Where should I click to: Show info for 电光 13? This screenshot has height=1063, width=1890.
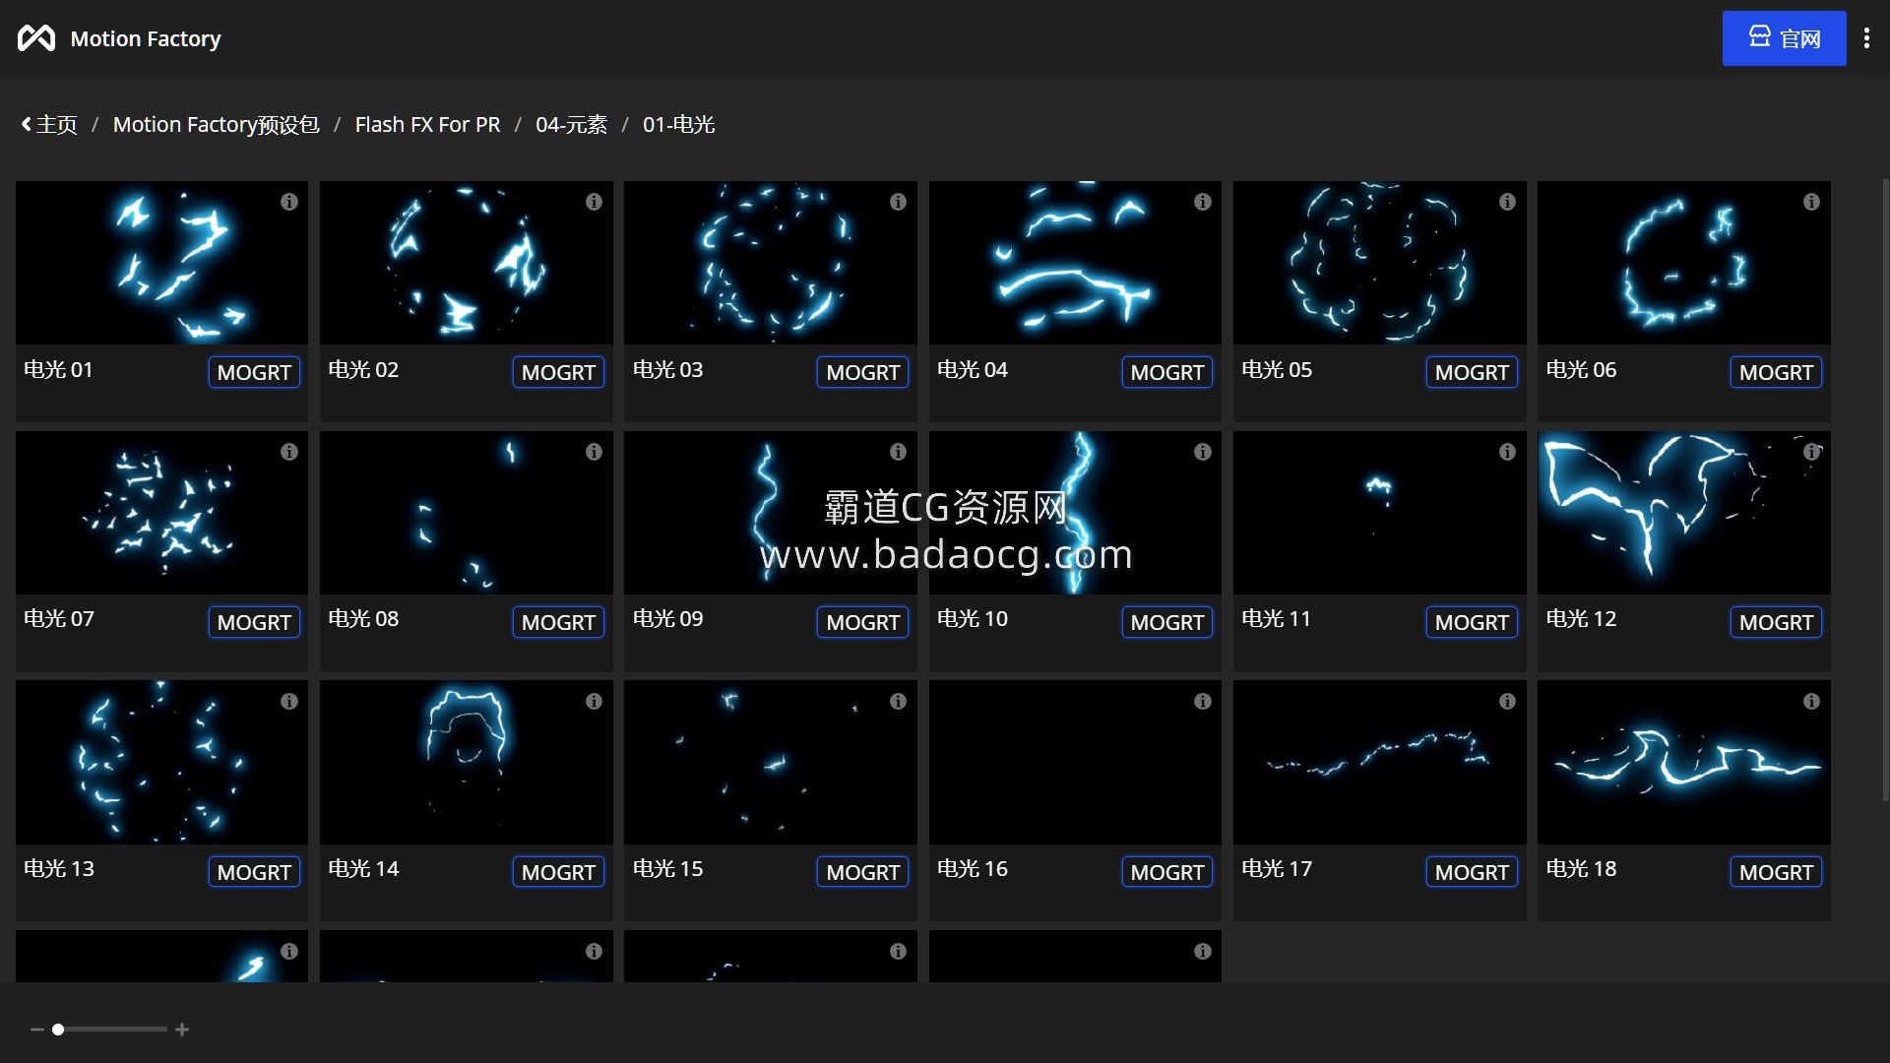288,702
